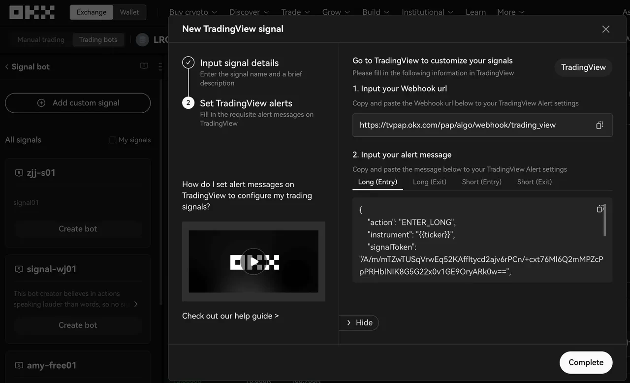Screen dimensions: 630x383
Task: Click the signal icon on the zjj-s01 card
Action: point(18,172)
